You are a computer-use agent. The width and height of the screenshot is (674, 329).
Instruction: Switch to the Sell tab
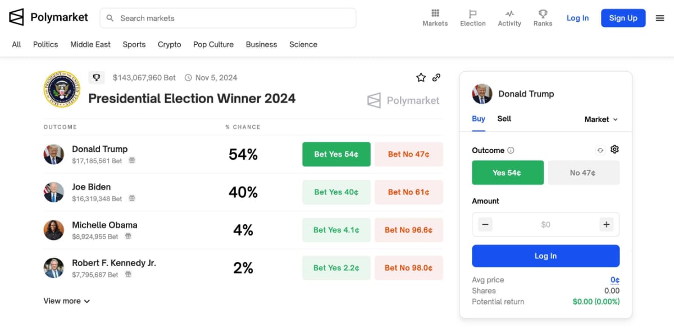point(504,119)
